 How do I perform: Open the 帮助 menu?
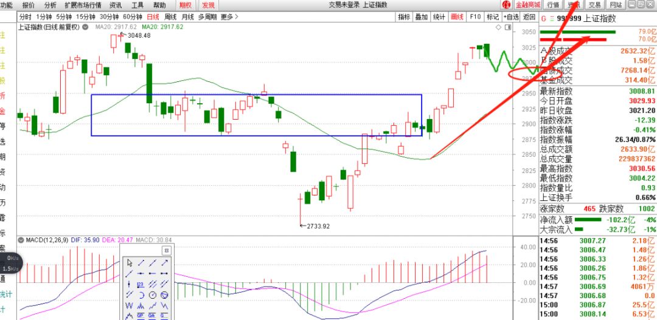159,5
